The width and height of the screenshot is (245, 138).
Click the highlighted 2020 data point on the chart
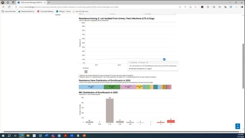164,59
